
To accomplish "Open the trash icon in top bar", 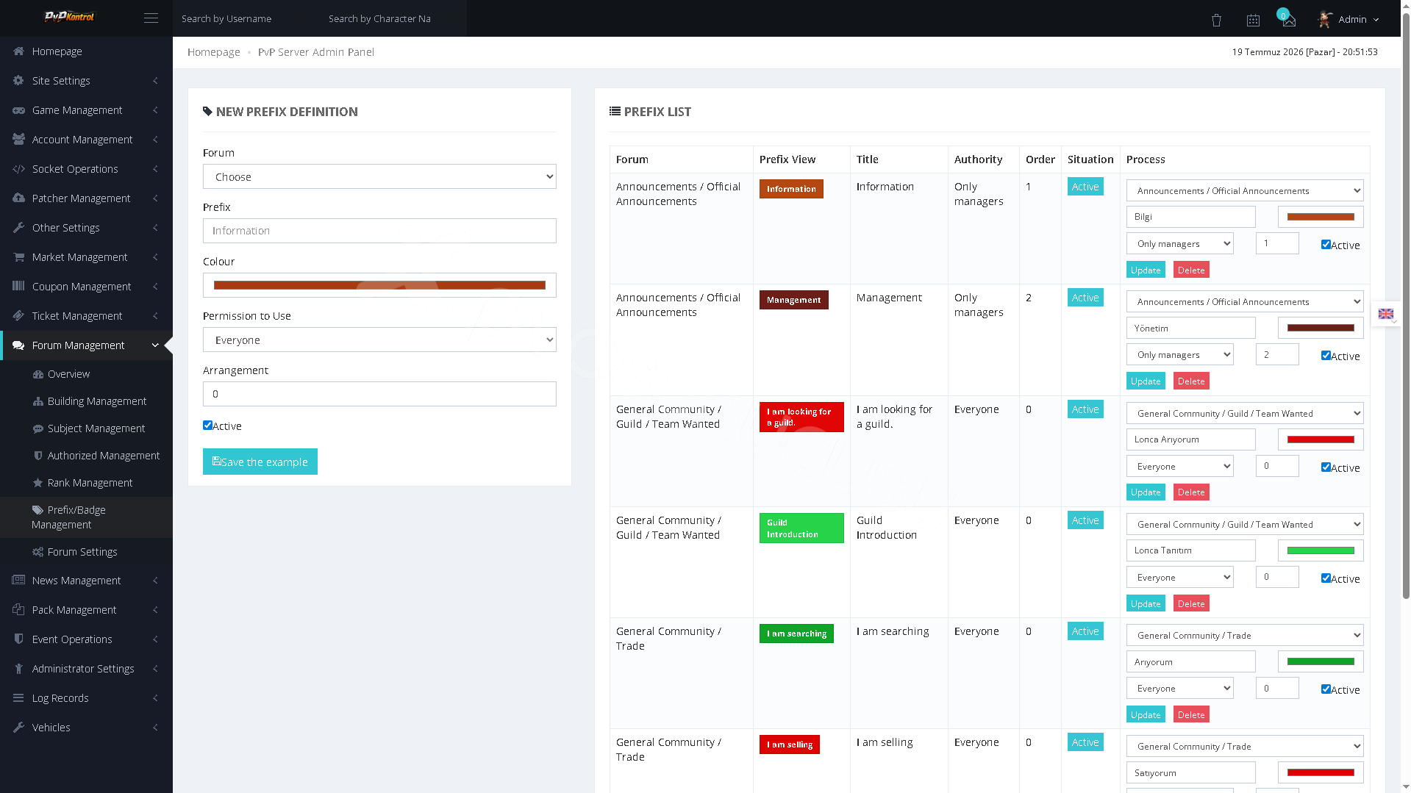I will coord(1216,20).
